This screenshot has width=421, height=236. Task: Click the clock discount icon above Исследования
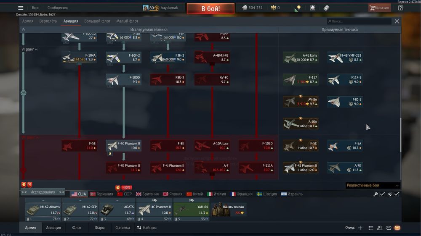(24, 185)
